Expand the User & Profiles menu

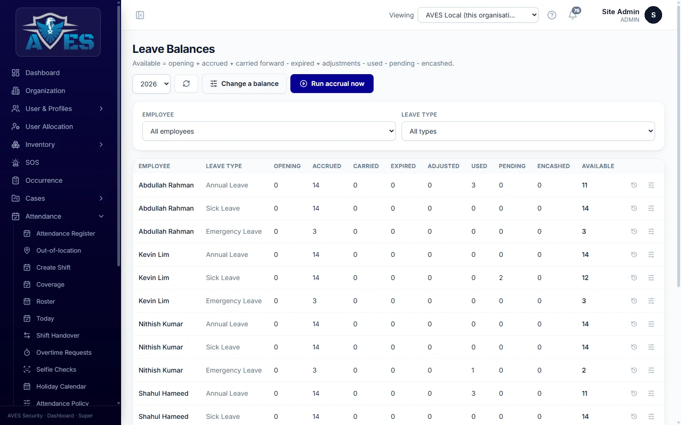(58, 109)
